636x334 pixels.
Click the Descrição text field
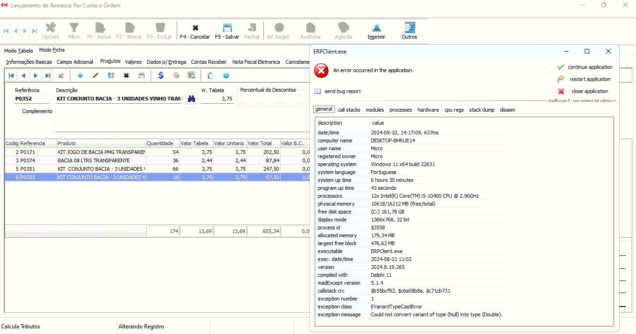[118, 99]
